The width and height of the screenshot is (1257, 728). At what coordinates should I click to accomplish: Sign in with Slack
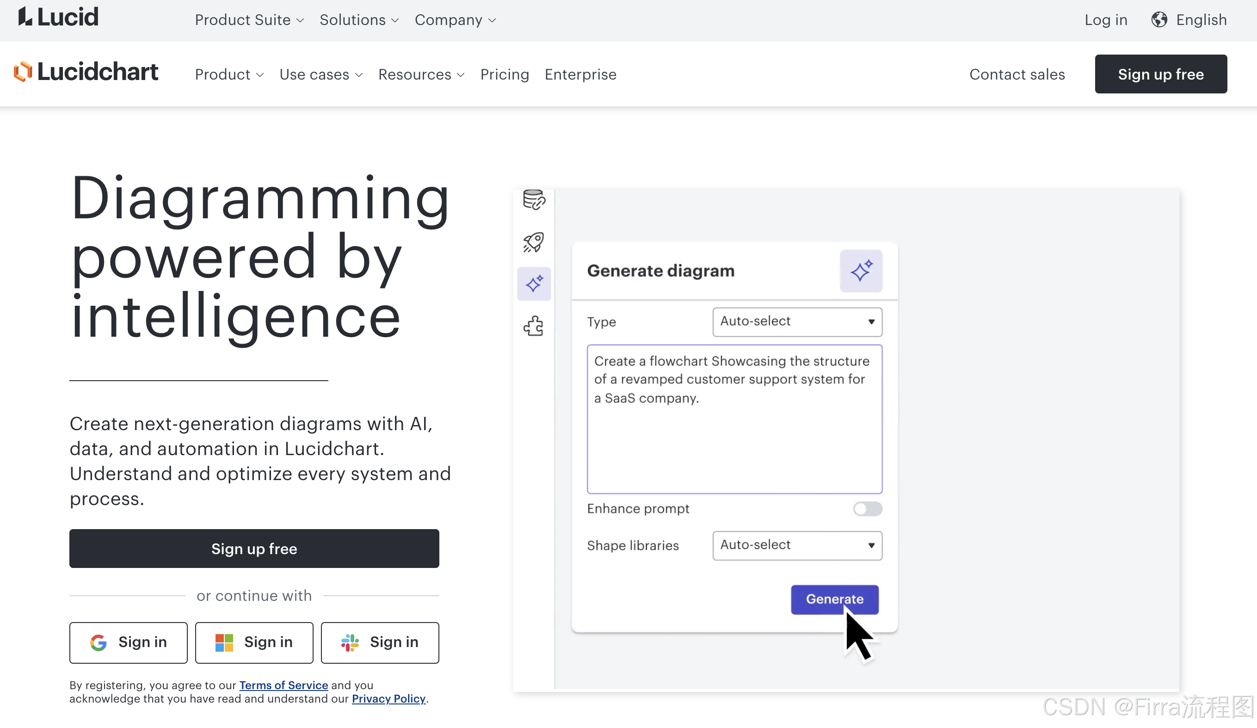380,642
